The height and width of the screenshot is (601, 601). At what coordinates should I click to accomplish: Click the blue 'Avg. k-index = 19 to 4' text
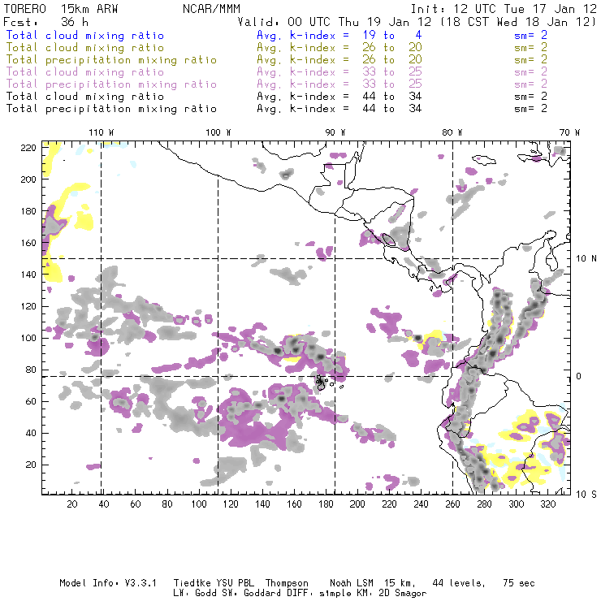coord(339,35)
